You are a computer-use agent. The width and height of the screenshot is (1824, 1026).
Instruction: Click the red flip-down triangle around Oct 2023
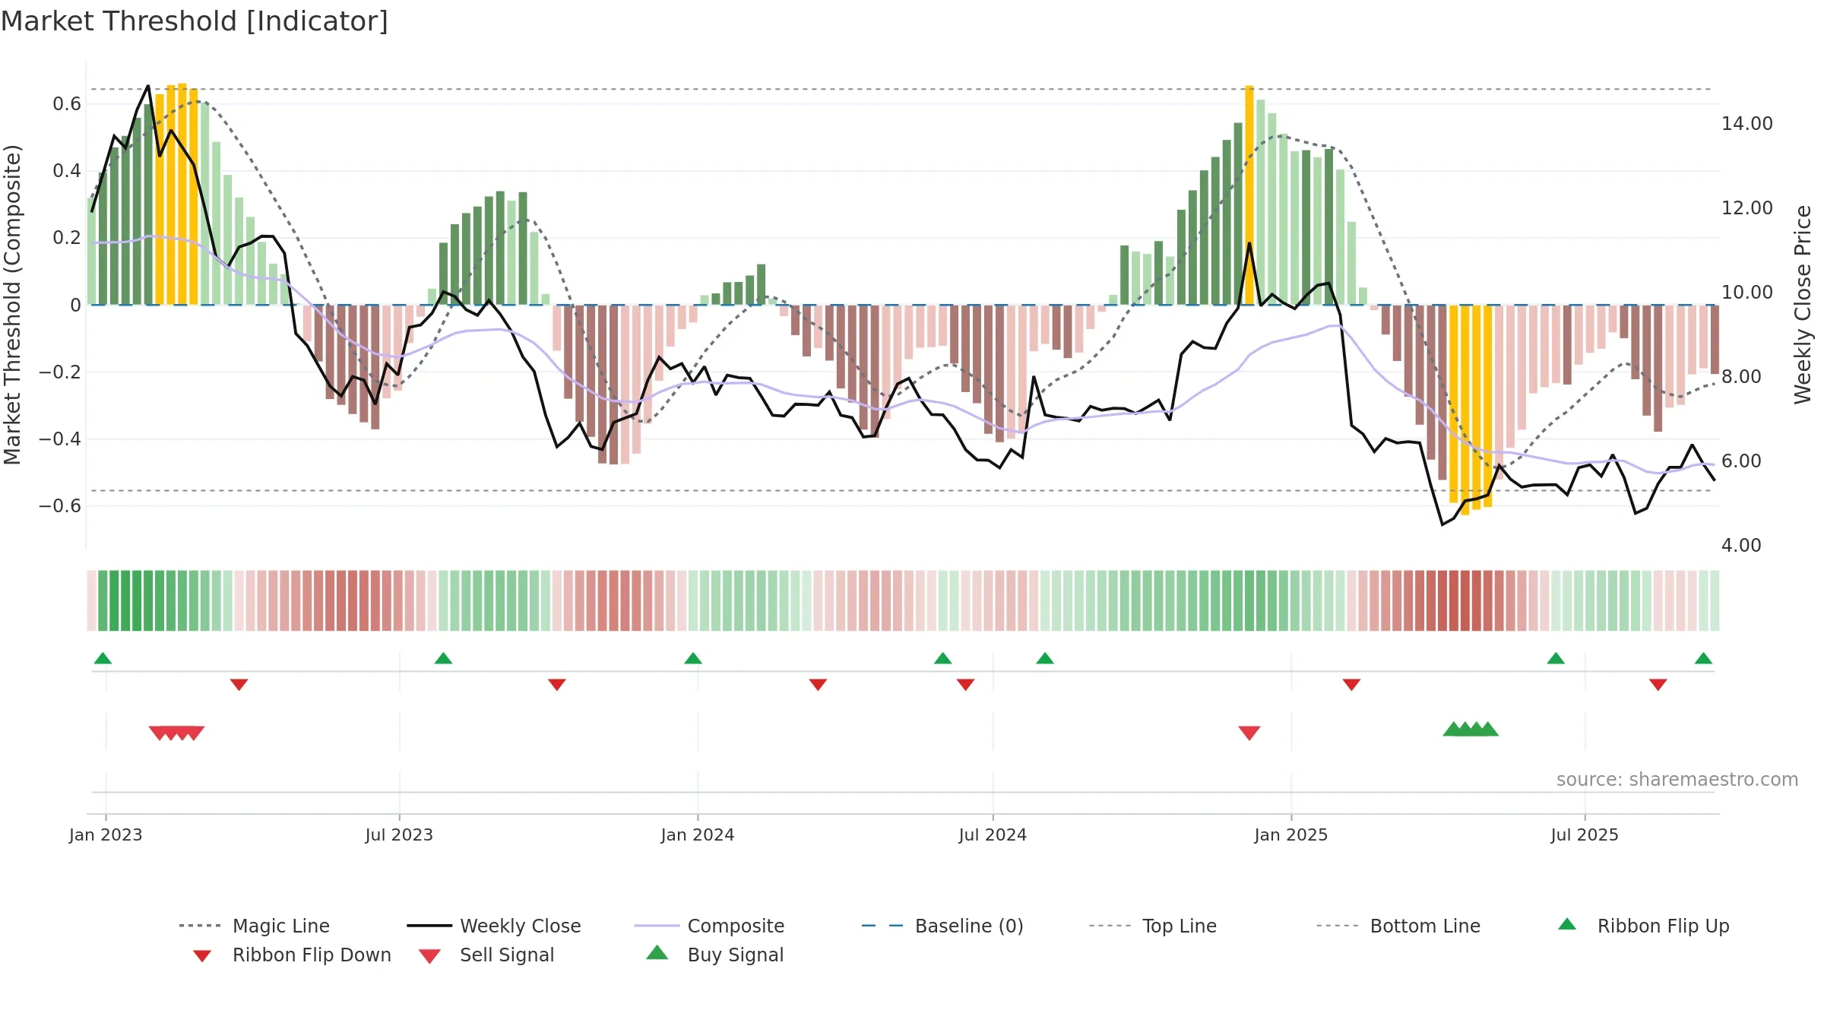(x=557, y=685)
